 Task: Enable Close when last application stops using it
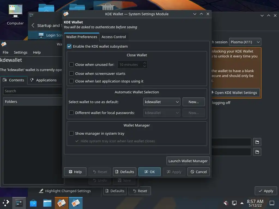(x=71, y=81)
